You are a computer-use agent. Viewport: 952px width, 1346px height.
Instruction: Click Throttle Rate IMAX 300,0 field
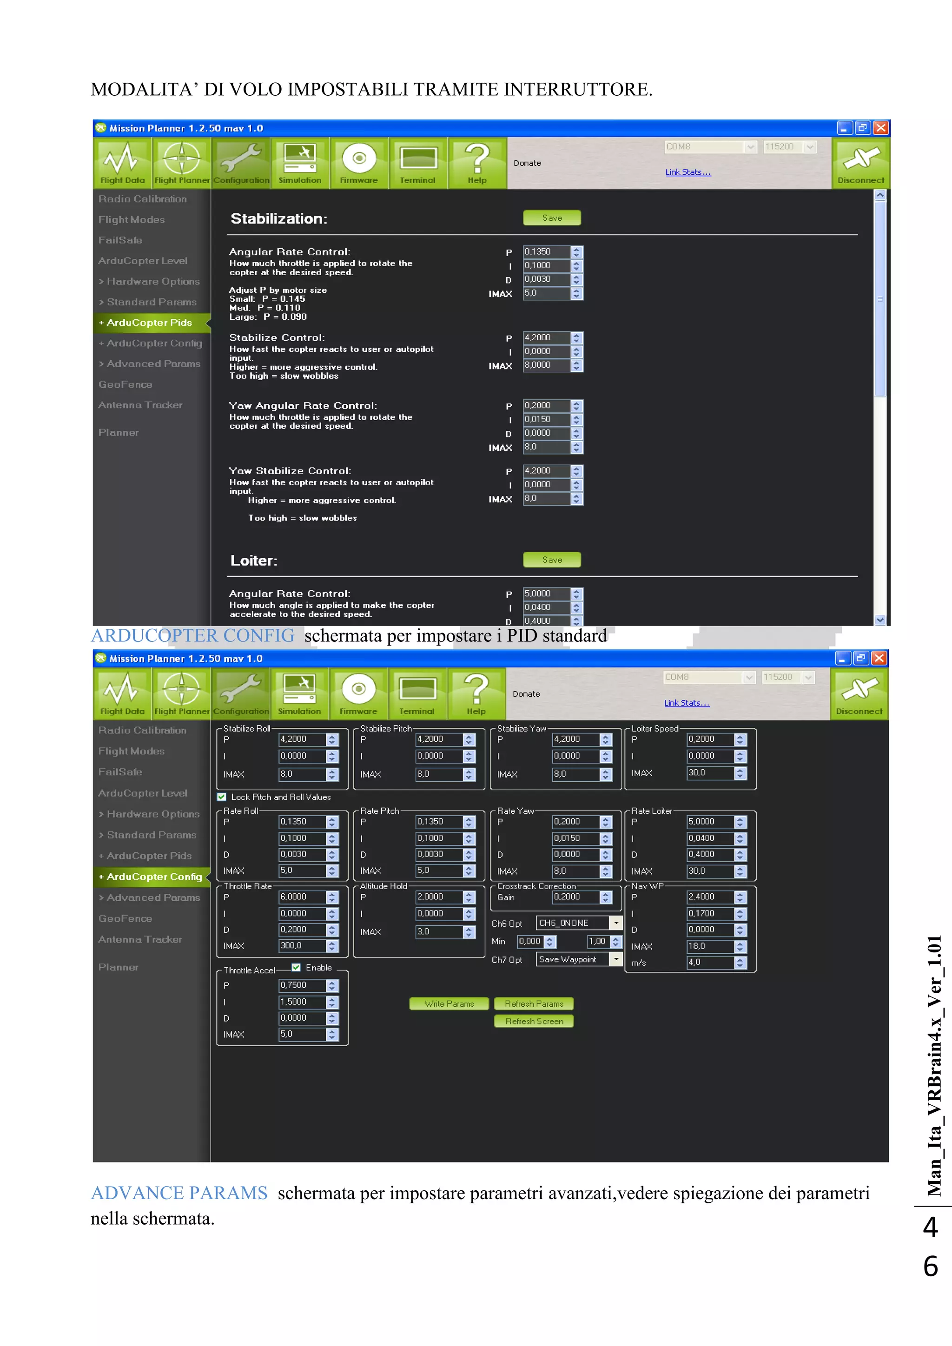click(x=303, y=946)
